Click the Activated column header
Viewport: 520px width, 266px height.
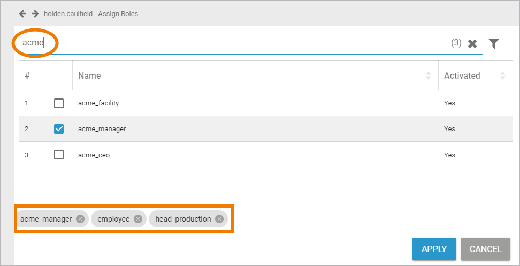462,75
